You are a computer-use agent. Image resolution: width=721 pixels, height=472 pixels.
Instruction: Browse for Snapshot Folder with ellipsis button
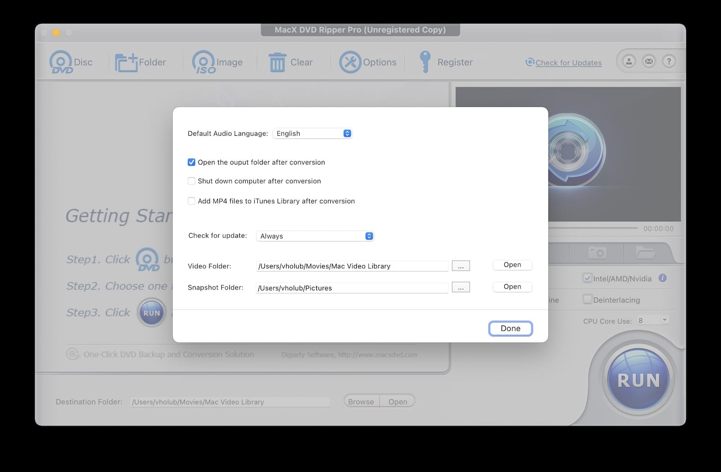click(x=461, y=287)
